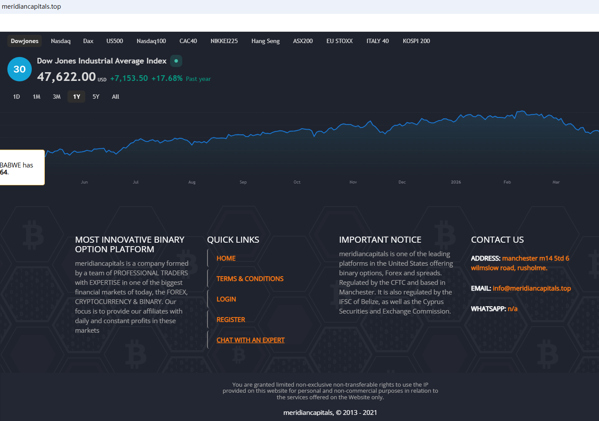Click the green market status dot indicator

coord(176,61)
